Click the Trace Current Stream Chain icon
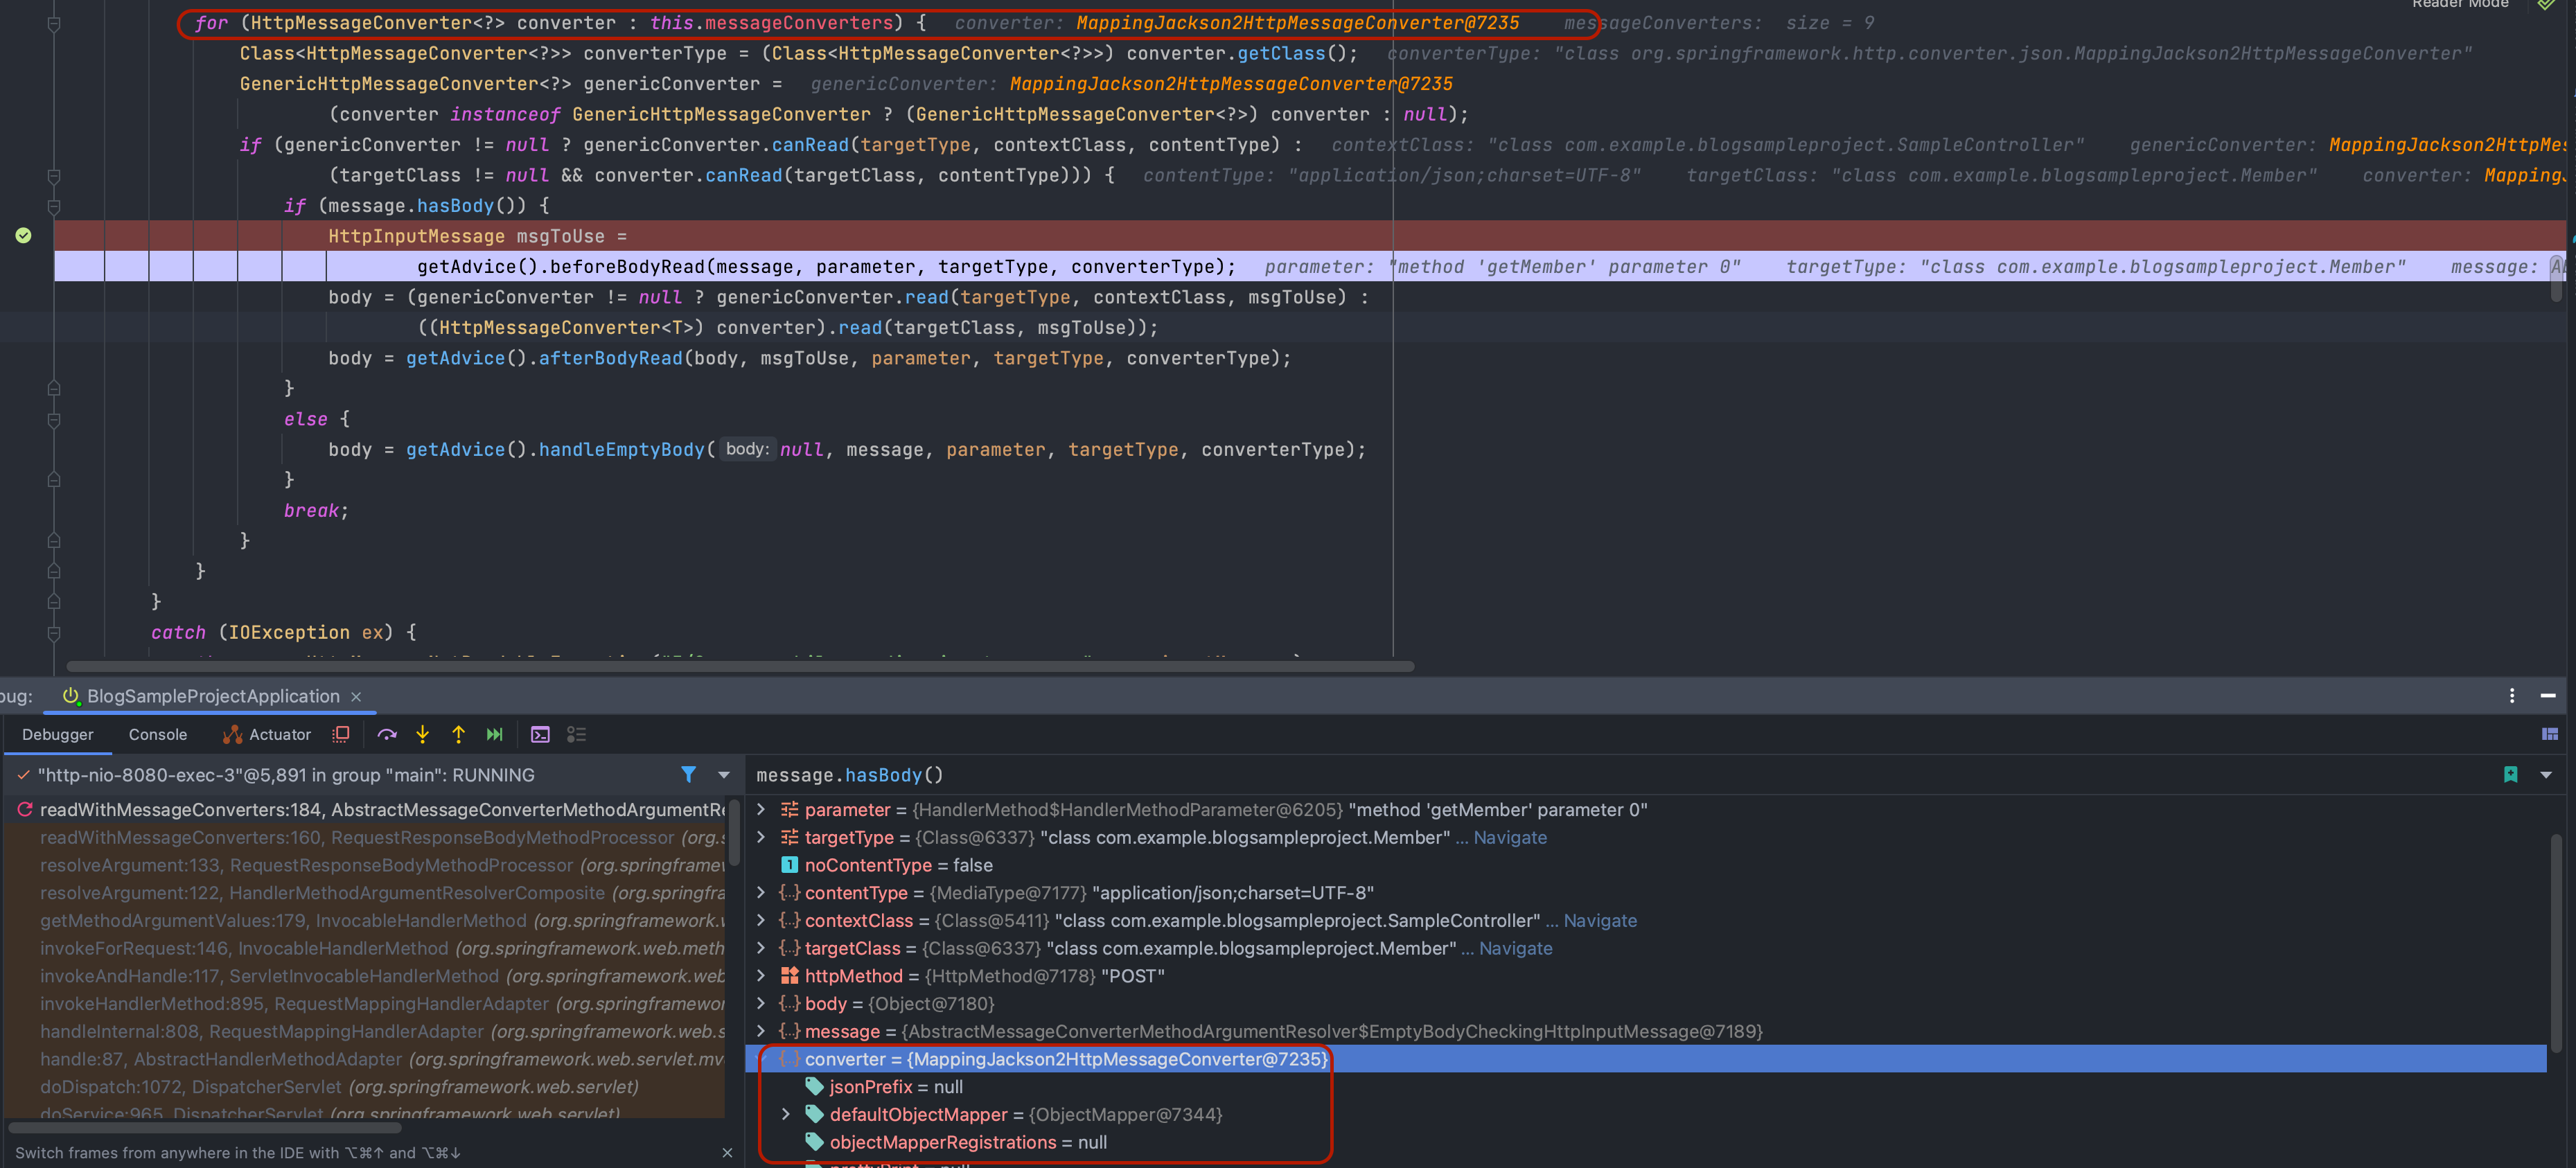The height and width of the screenshot is (1168, 2576). tap(576, 734)
